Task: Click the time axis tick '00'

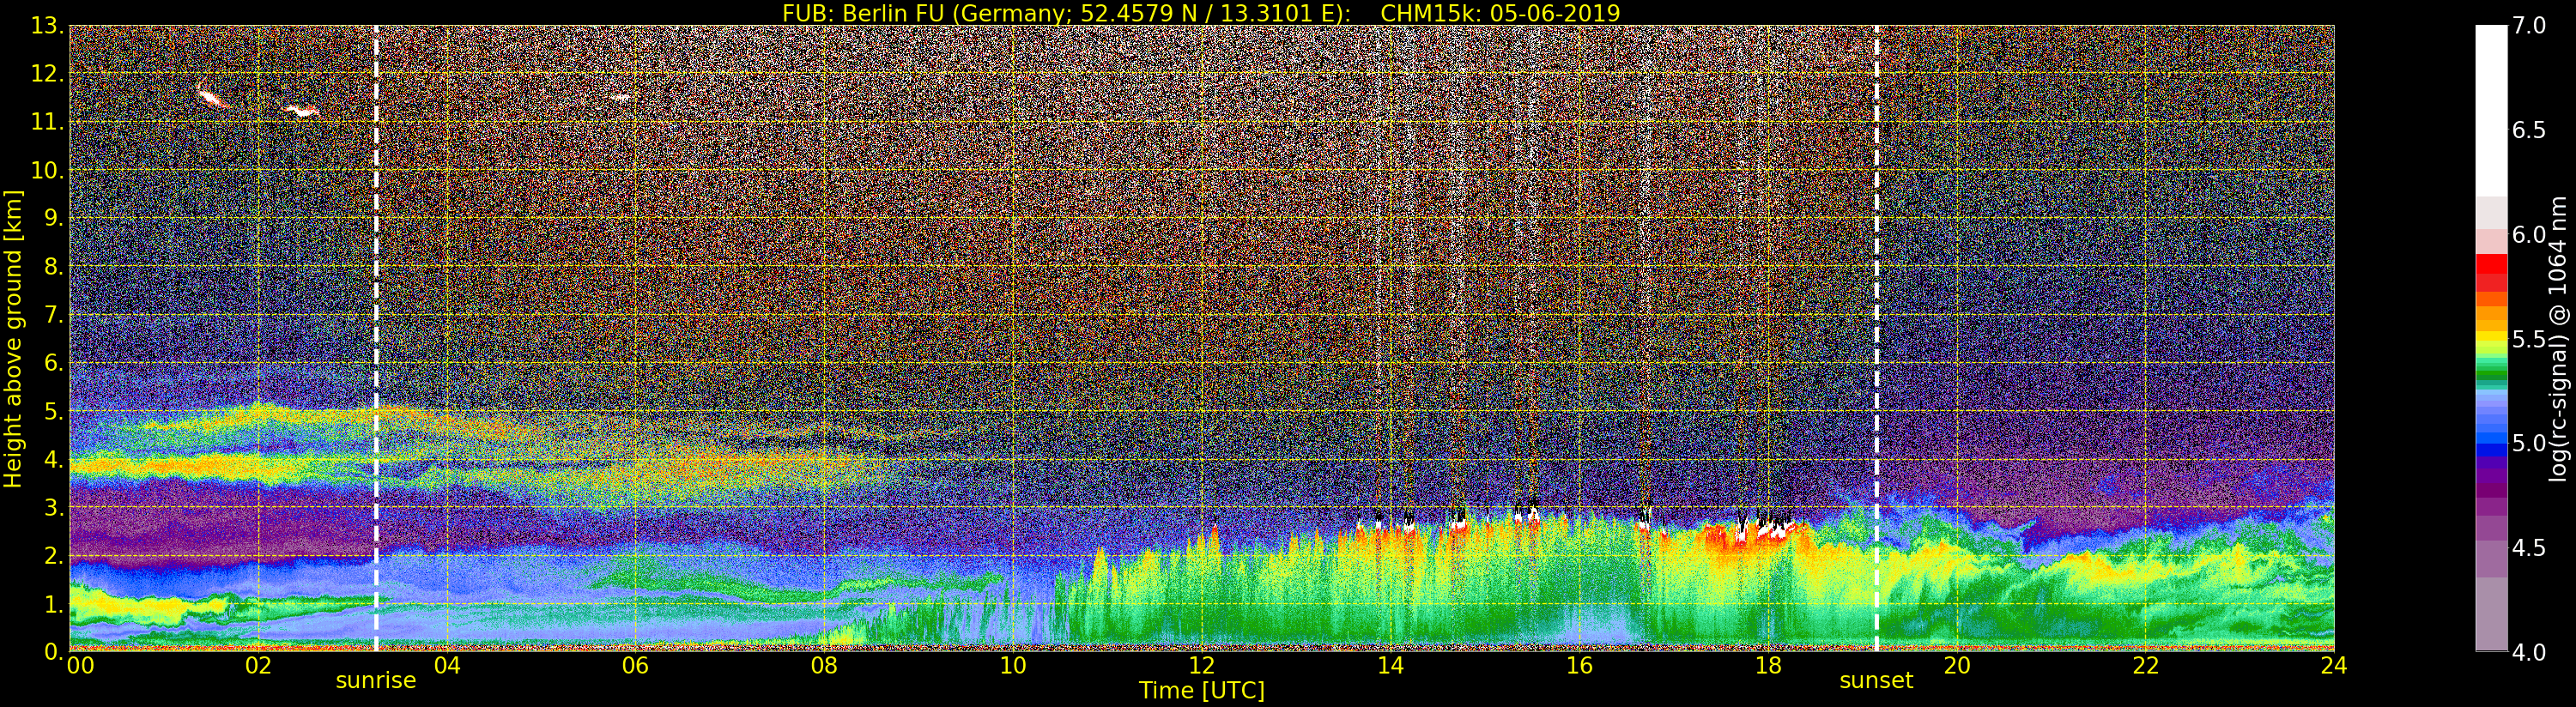Action: coord(80,666)
